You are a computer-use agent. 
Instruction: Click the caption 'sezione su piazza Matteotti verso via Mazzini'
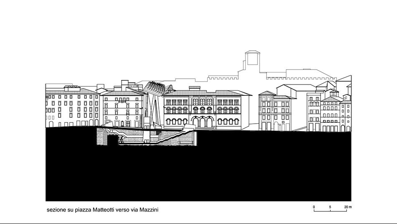pyautogui.click(x=102, y=210)
